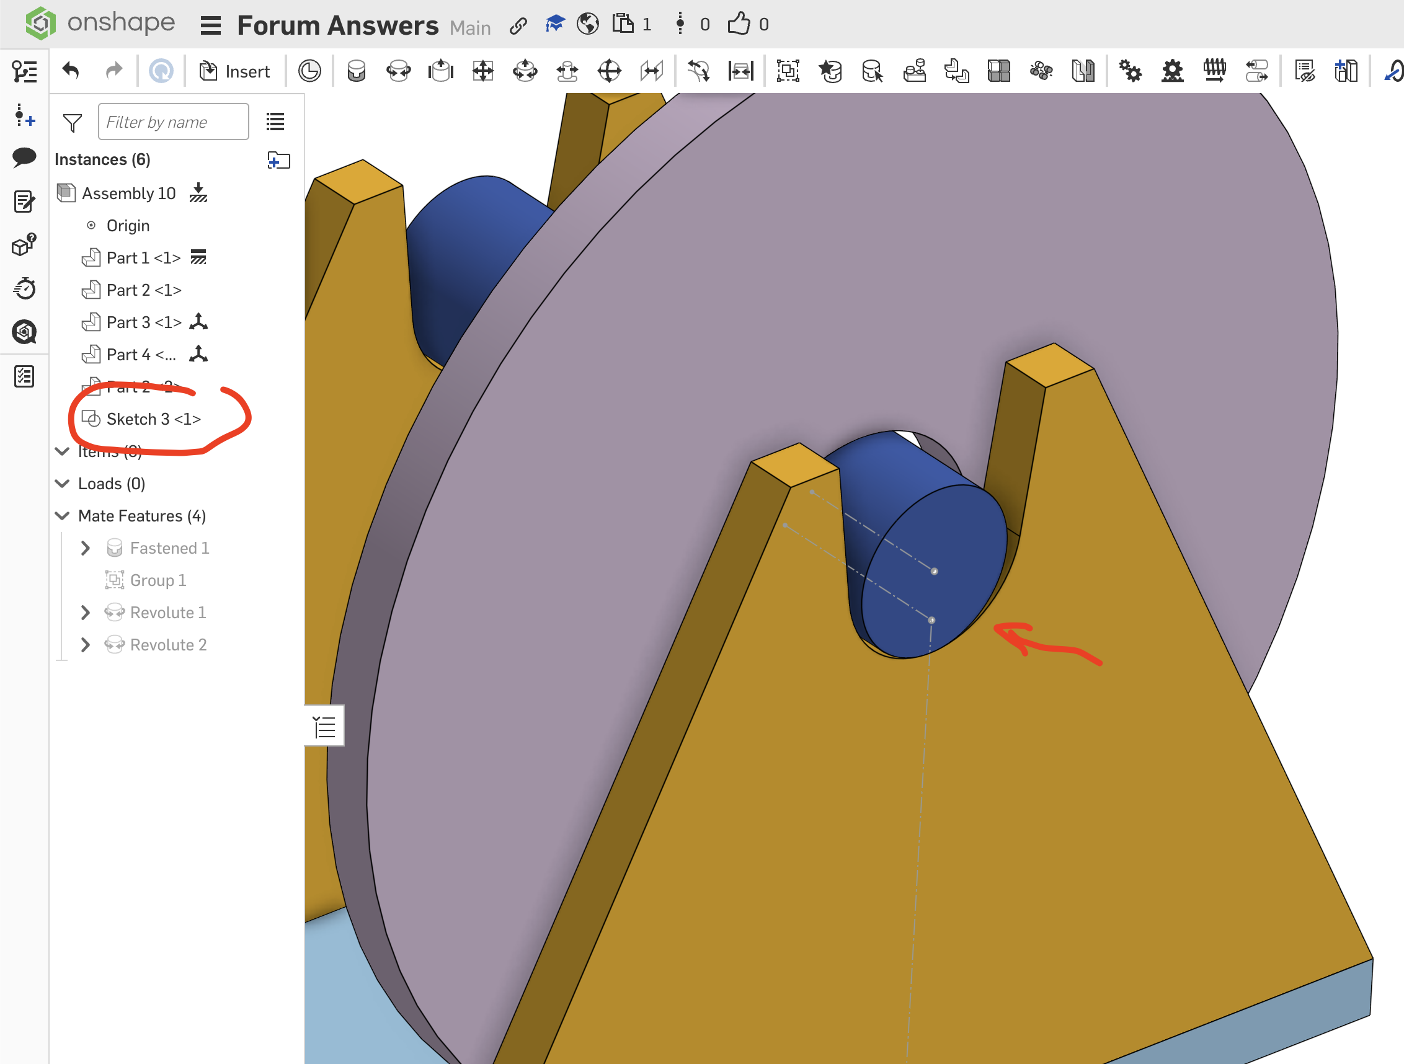The width and height of the screenshot is (1404, 1064).
Task: Open the hamburger document menu
Action: click(210, 25)
